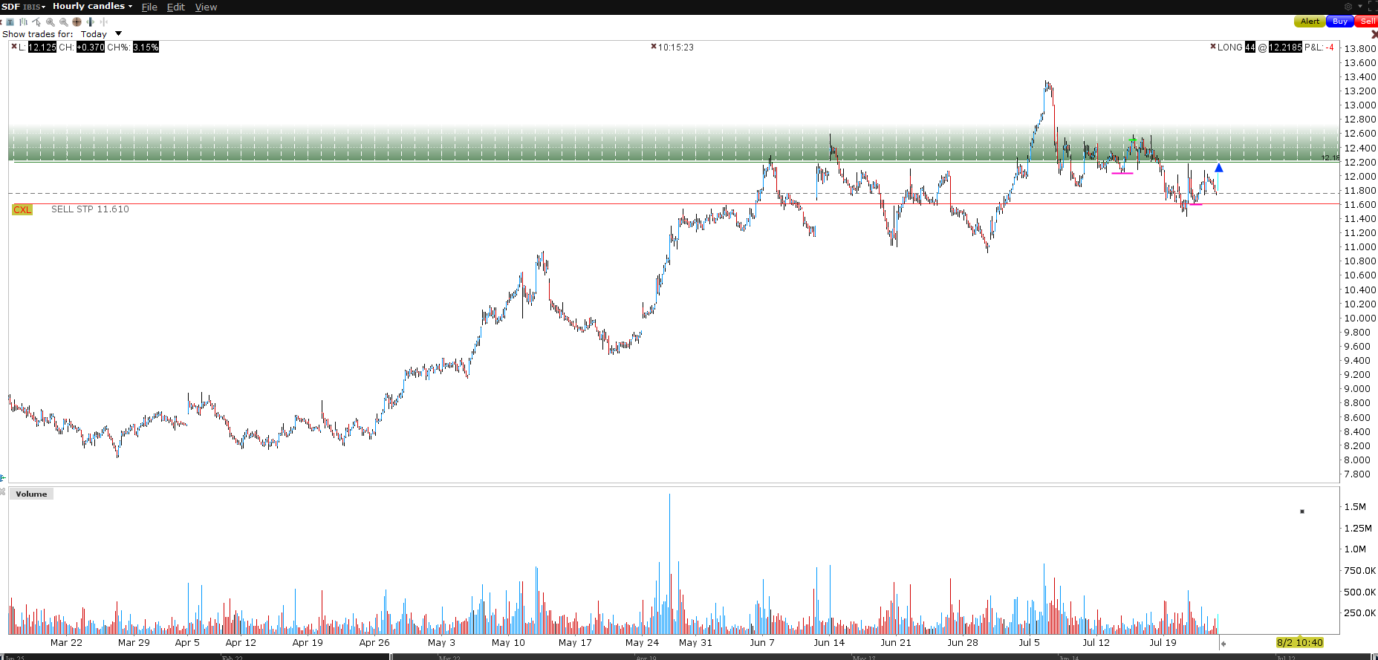Viewport: 1378px width, 660px height.
Task: Click the blue up-arrow trade marker
Action: coord(1219,168)
